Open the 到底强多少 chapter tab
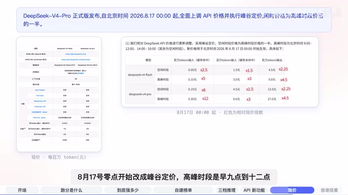Viewport: 348px width, 195px height. coord(128,190)
